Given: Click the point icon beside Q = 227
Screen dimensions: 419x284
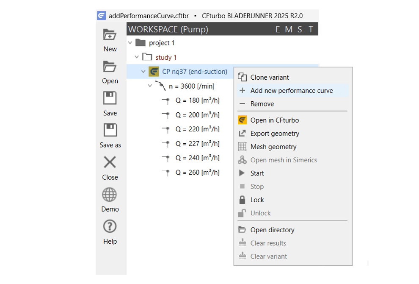Looking at the screenshot, I should pos(166,144).
